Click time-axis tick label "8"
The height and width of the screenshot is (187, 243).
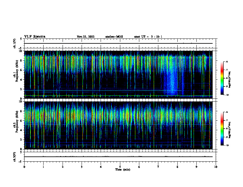click(x=177, y=167)
